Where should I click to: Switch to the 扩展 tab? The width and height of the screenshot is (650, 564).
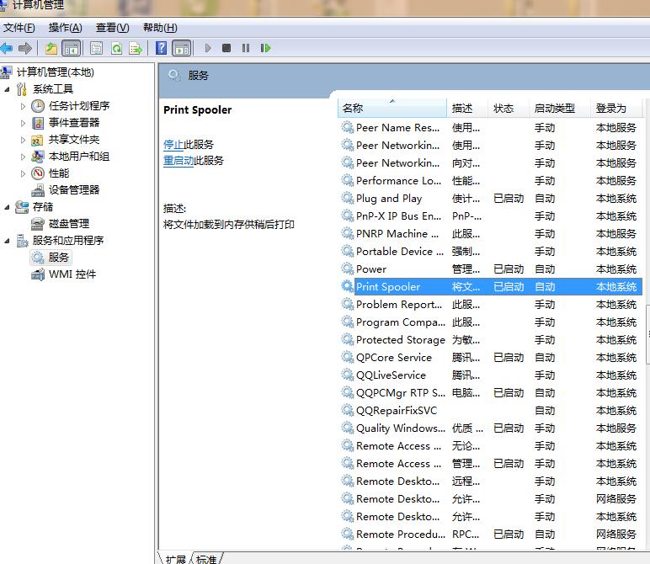176,559
